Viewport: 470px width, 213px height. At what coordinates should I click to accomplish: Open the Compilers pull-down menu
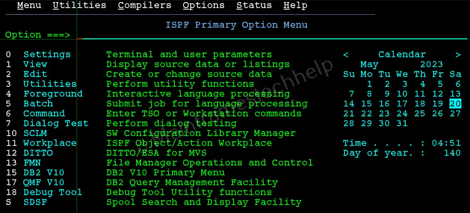pyautogui.click(x=144, y=6)
